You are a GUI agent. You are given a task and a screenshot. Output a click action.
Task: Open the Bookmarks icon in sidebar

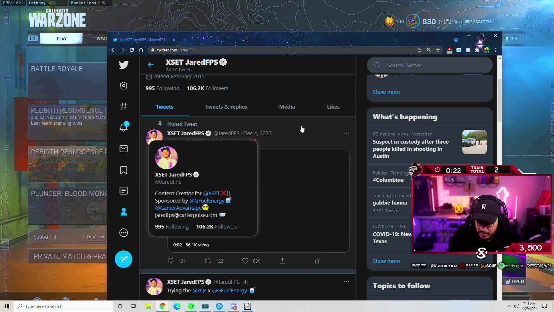pos(124,170)
